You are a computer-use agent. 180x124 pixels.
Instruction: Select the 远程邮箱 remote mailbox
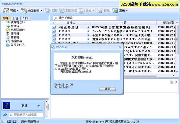click(14, 41)
